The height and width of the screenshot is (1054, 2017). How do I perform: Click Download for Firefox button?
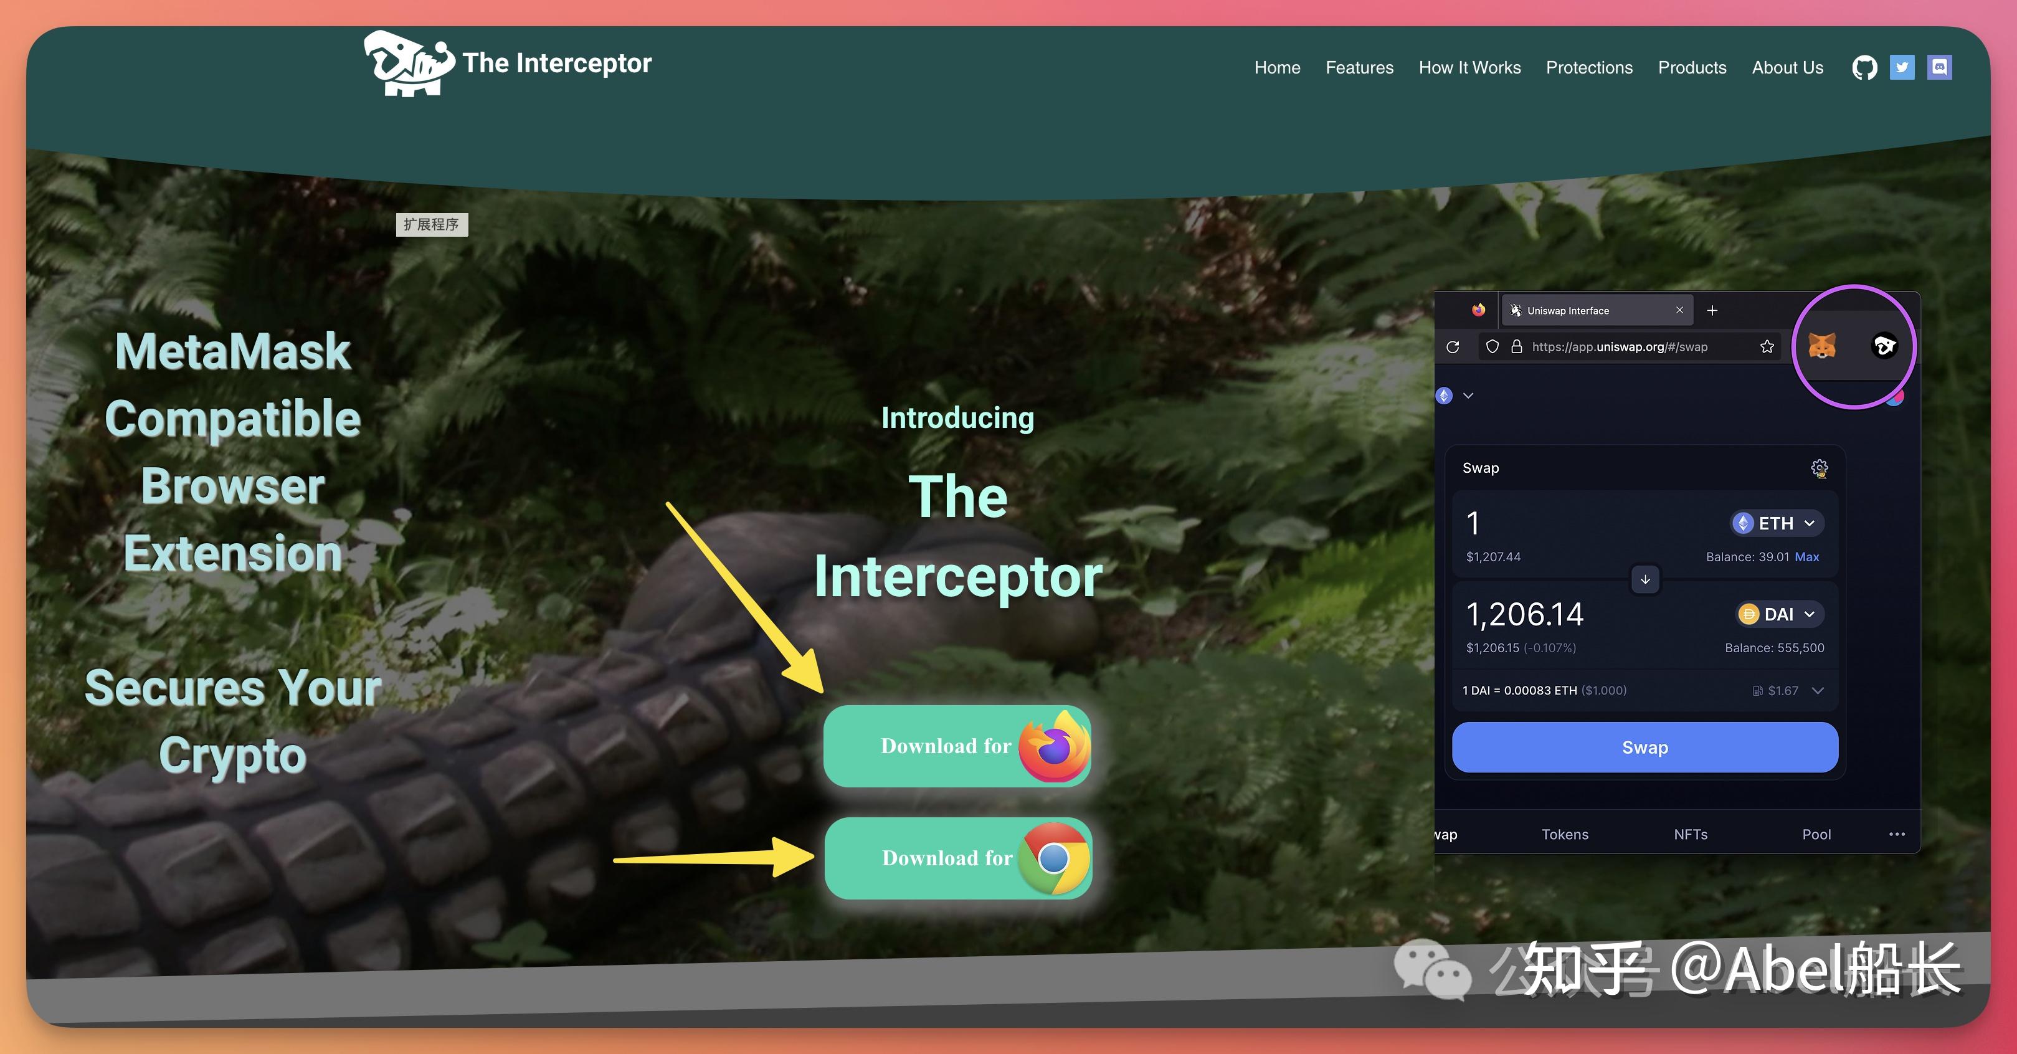957,746
